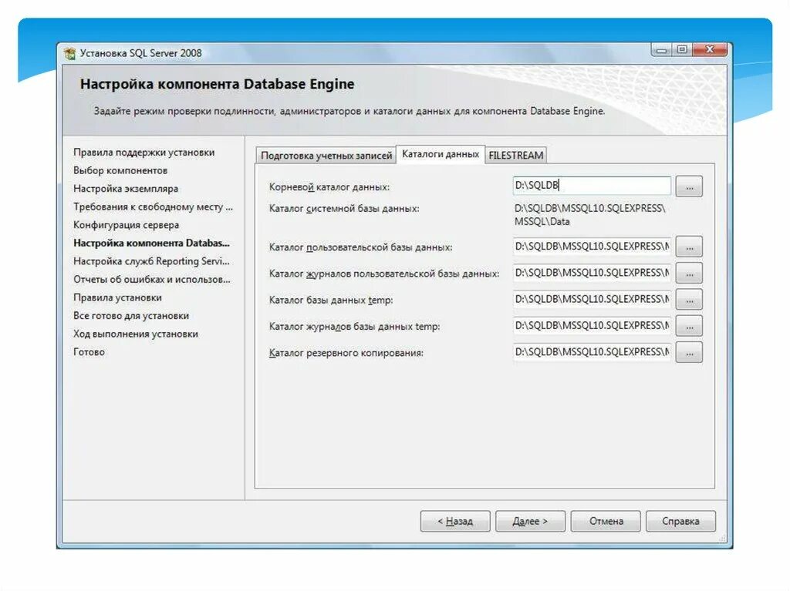The height and width of the screenshot is (591, 790).
Task: Click the Корневой каталог данных label
Action: pos(329,187)
